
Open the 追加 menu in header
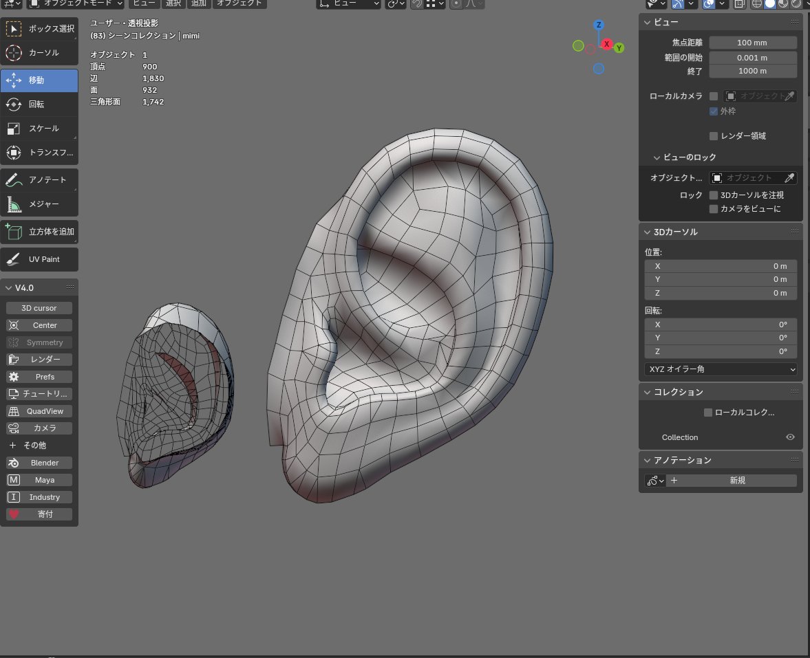[x=198, y=4]
